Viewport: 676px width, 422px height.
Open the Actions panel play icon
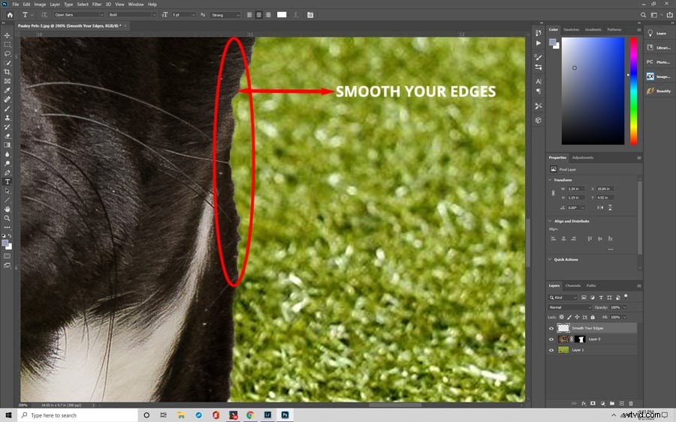pos(539,43)
